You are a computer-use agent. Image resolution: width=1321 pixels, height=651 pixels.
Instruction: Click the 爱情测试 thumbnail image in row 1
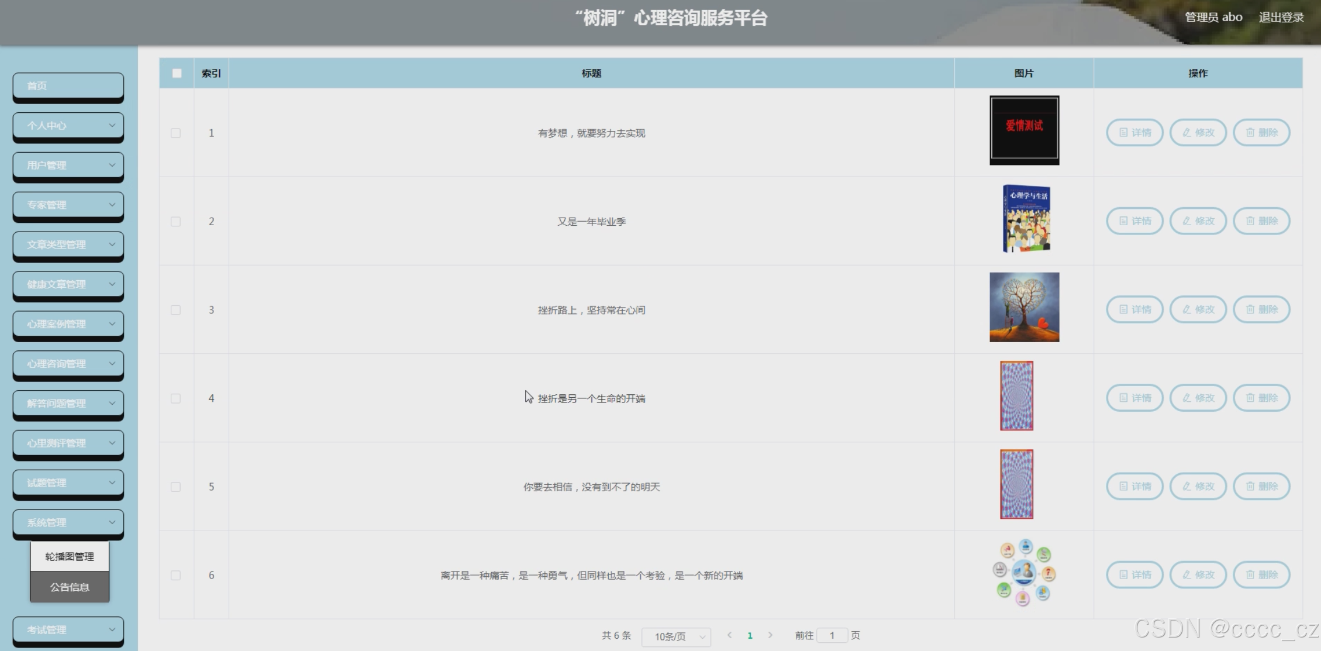[x=1024, y=130]
